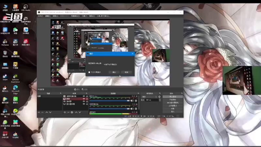Launch WeGame from the desktop

[5, 42]
